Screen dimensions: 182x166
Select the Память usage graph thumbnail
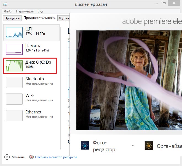pyautogui.click(x=14, y=49)
